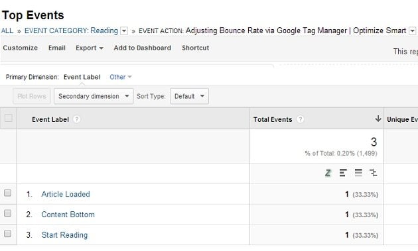This screenshot has height=251, width=418.
Task: Click Email in the report toolbar
Action: pyautogui.click(x=57, y=48)
